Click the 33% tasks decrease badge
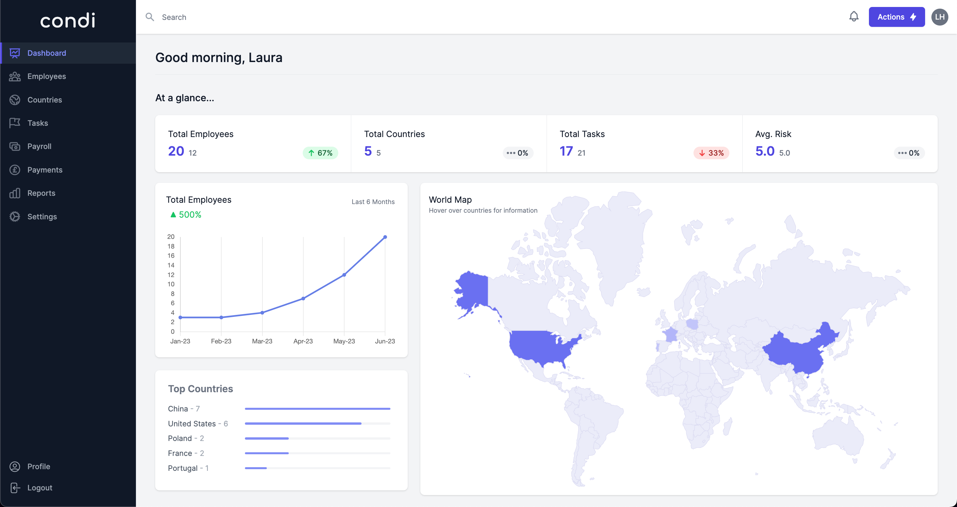957x507 pixels. point(711,153)
